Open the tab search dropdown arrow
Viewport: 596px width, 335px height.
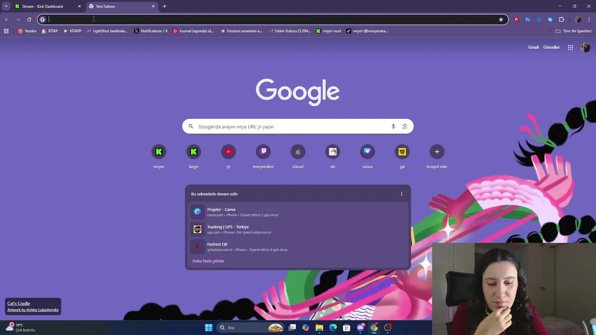(x=6, y=7)
